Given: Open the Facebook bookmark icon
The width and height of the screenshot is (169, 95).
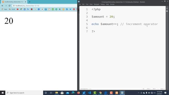Looking at the screenshot, I should click(x=67, y=9).
